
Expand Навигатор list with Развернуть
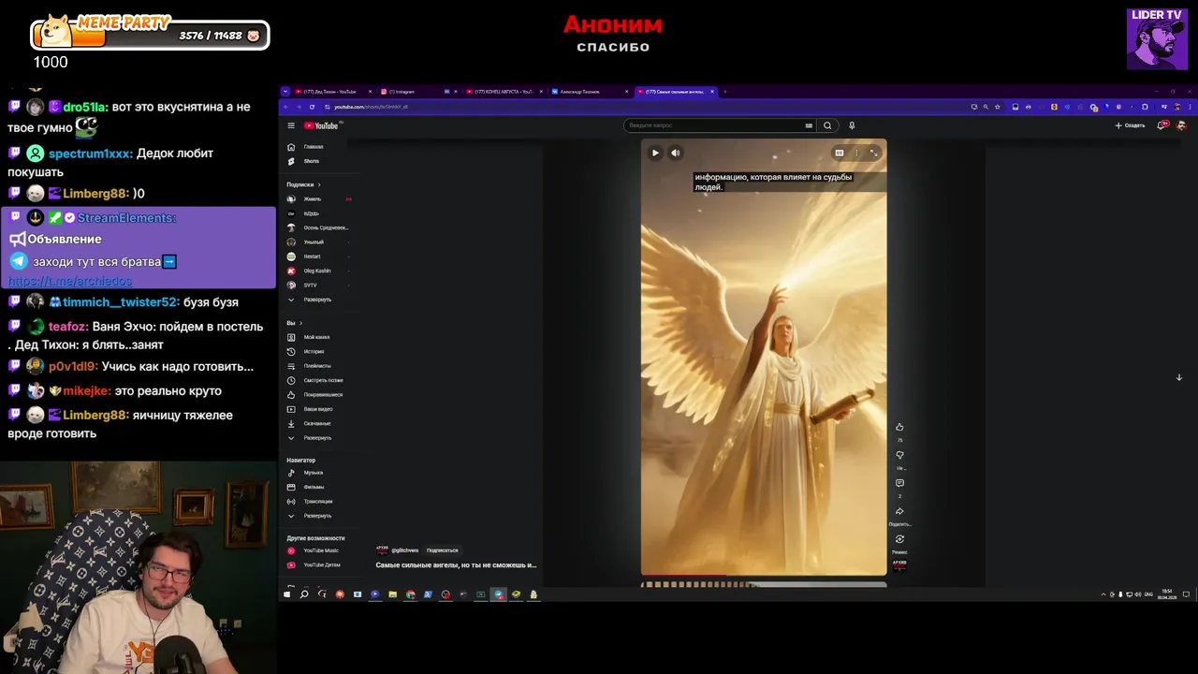coord(316,516)
